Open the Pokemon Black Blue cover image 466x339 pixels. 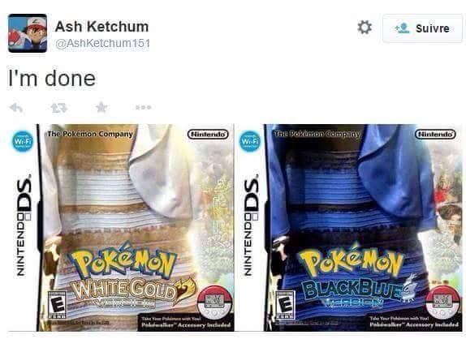click(x=349, y=228)
